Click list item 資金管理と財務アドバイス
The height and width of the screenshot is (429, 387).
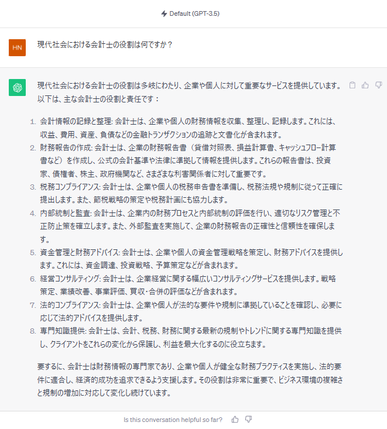(x=191, y=259)
